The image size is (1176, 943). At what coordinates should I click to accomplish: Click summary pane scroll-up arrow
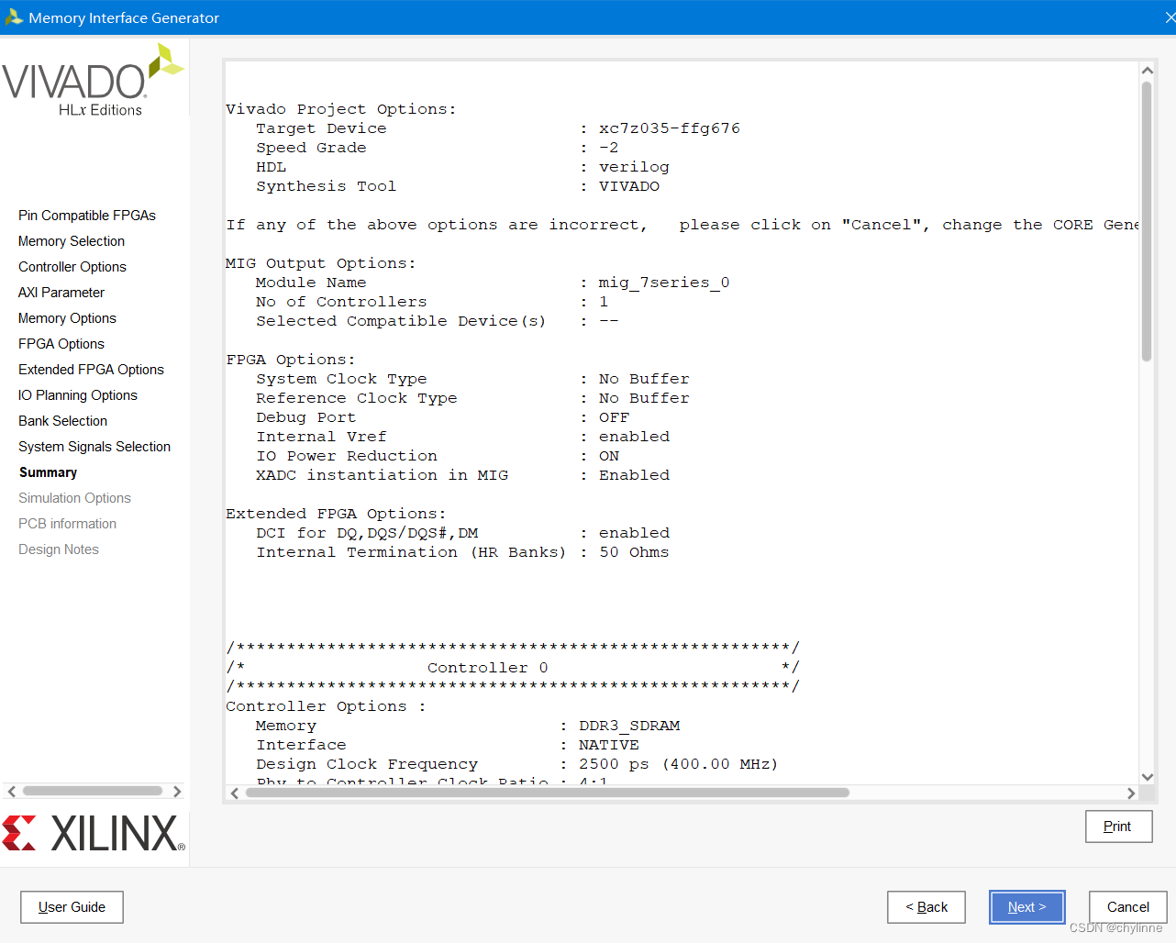tap(1147, 70)
